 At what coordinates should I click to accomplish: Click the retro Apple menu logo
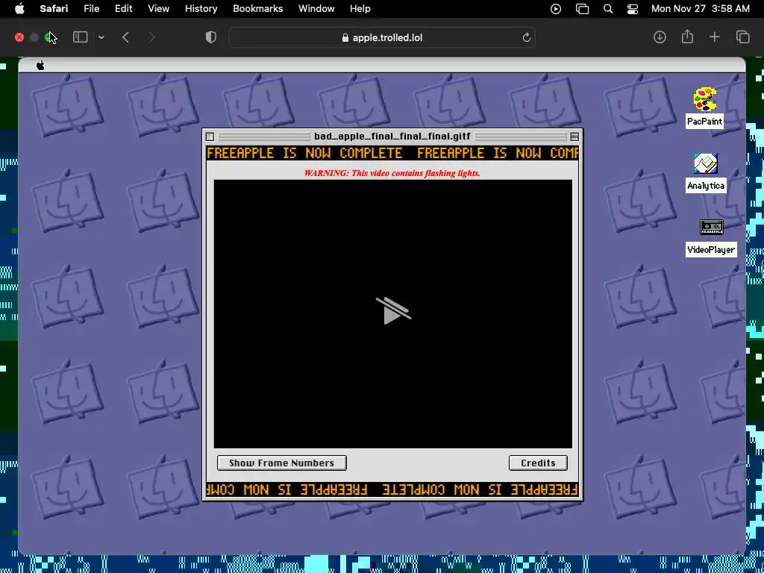40,66
